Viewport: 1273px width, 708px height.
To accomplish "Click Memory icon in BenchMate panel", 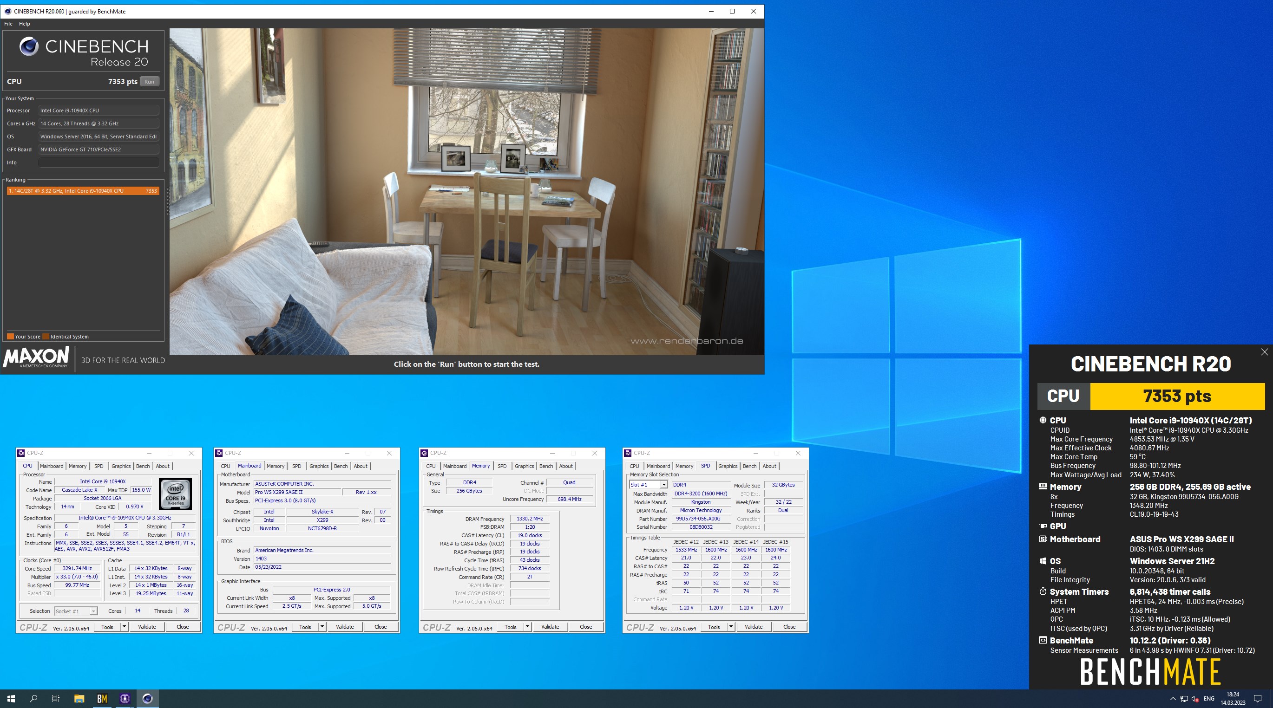I will click(x=1043, y=487).
